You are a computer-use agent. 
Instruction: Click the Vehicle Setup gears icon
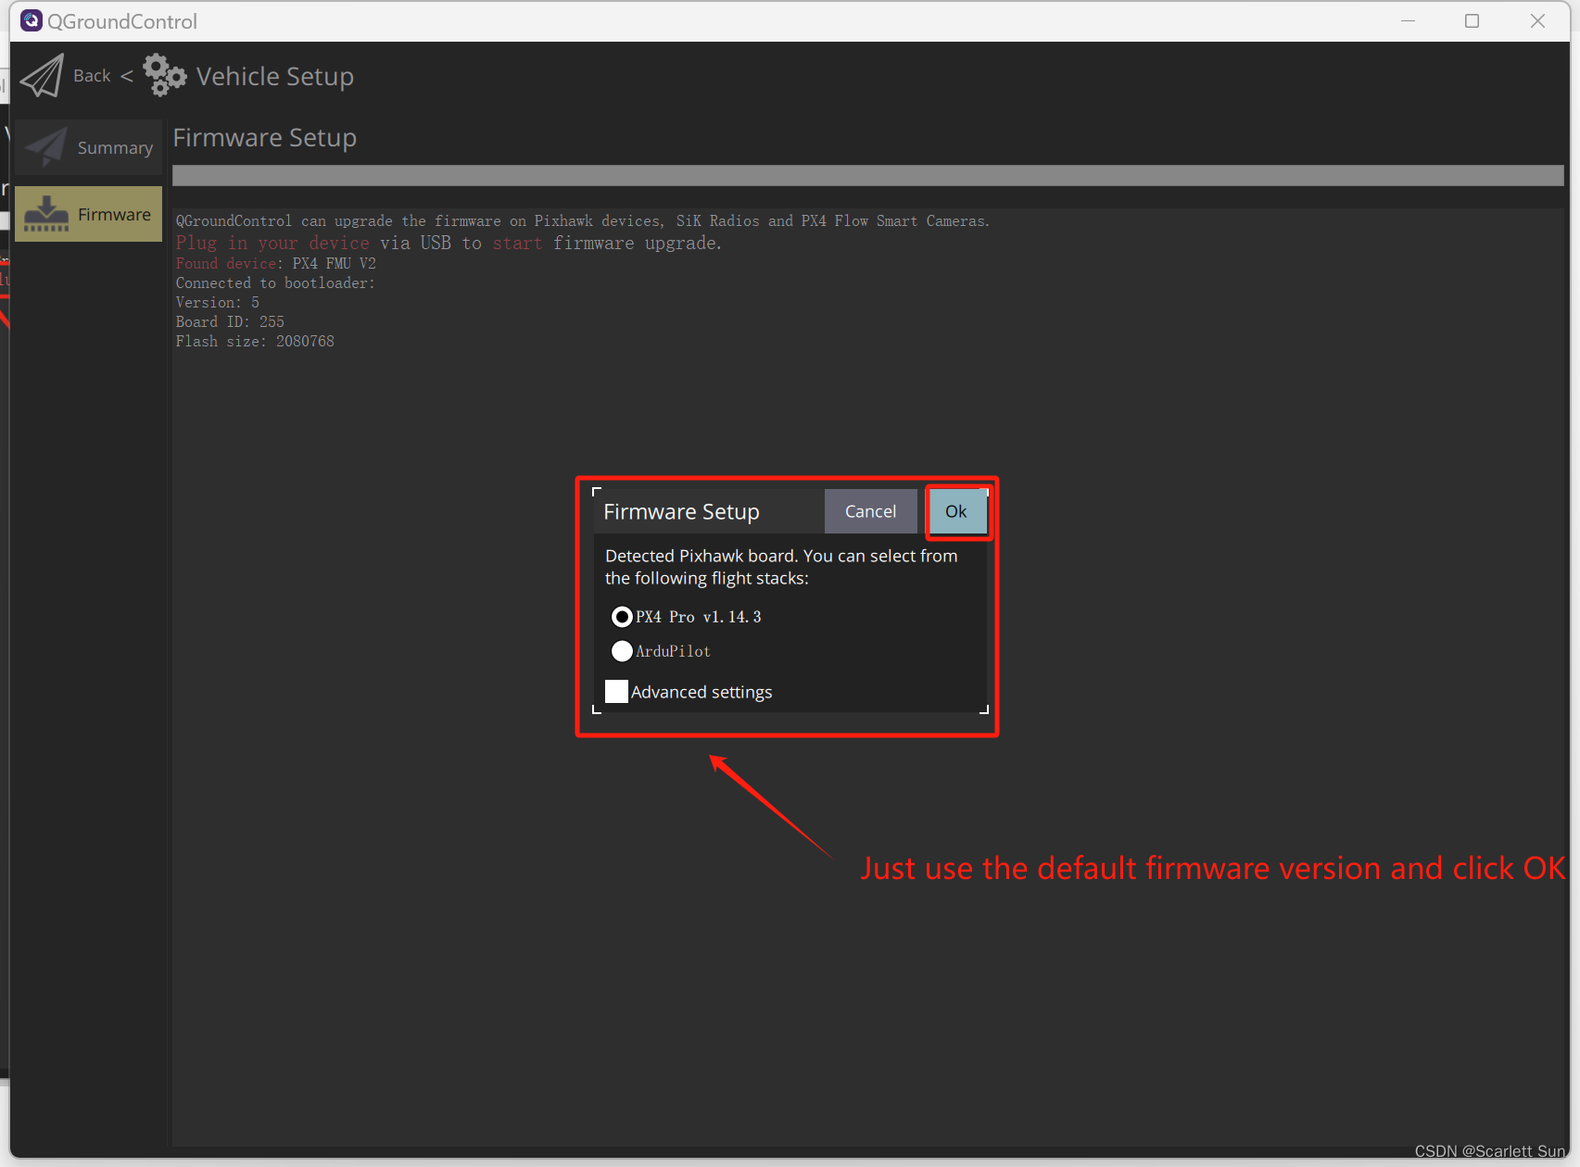(x=165, y=75)
